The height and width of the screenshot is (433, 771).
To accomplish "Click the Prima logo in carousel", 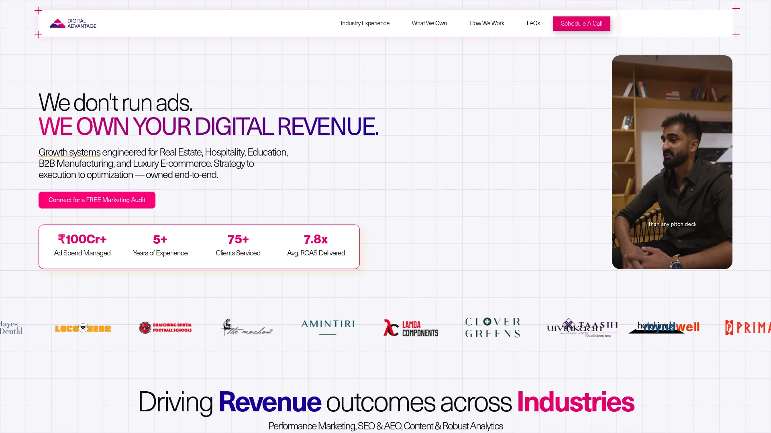I will [748, 328].
